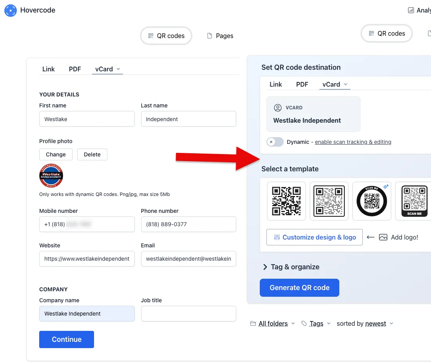
Task: Click the empty Job title field
Action: click(188, 314)
